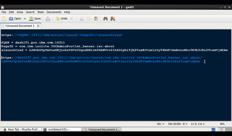The width and height of the screenshot is (232, 136).
Task: Open the View menu
Action: [20, 12]
